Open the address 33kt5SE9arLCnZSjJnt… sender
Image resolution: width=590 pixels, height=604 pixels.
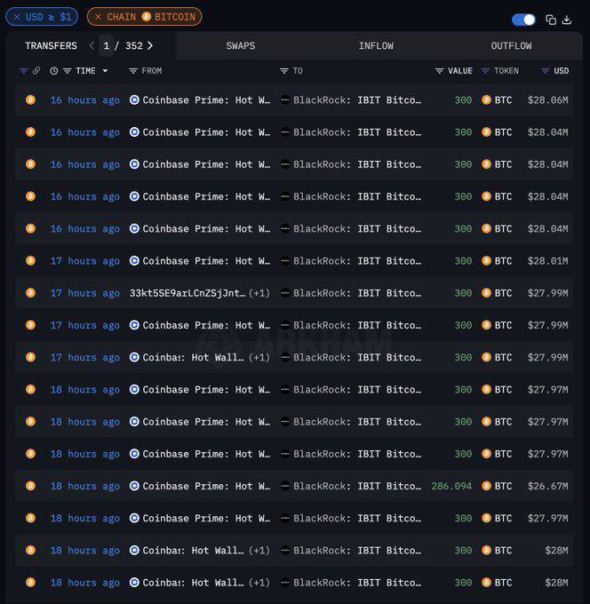click(x=187, y=293)
